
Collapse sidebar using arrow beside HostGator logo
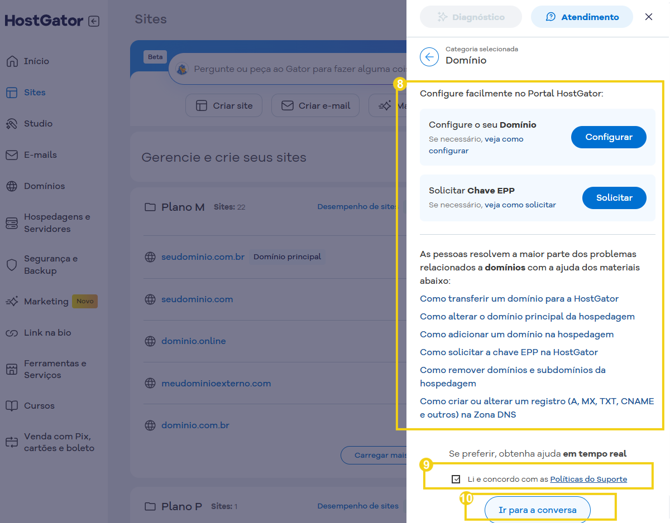click(94, 21)
